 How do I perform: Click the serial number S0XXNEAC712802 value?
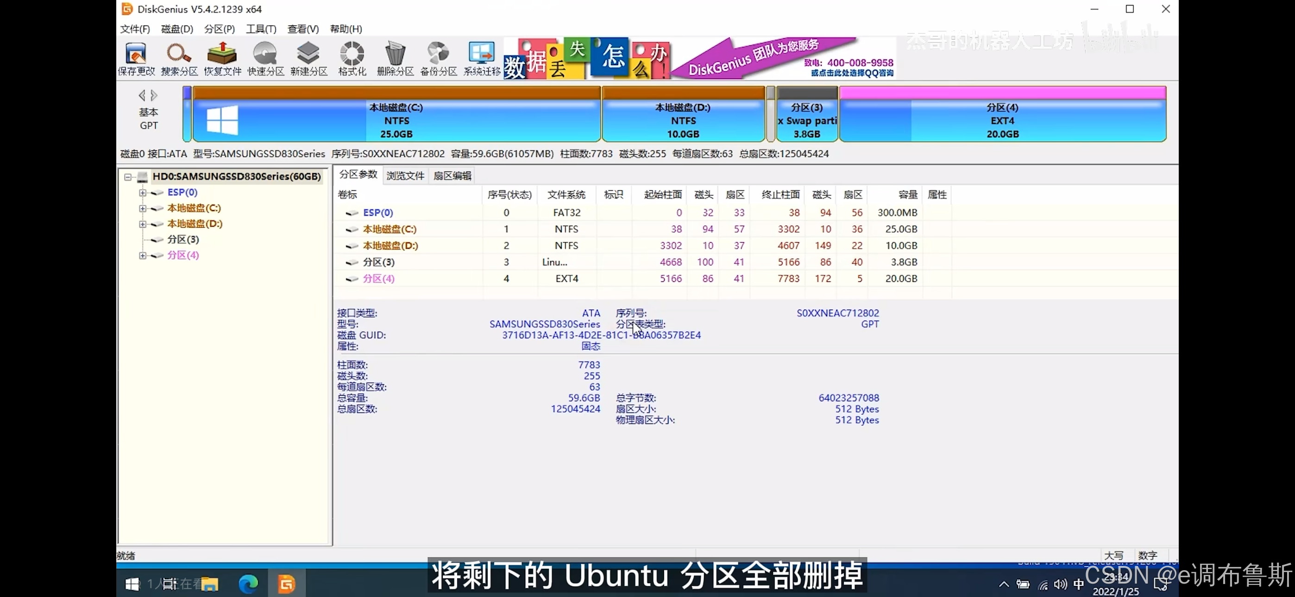click(837, 313)
